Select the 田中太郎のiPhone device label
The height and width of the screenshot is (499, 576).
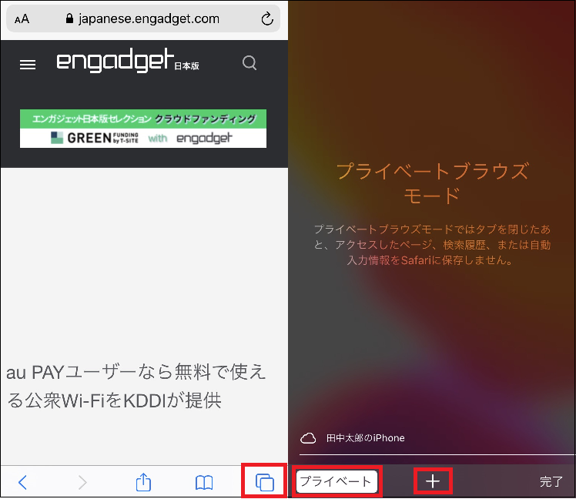pos(365,438)
